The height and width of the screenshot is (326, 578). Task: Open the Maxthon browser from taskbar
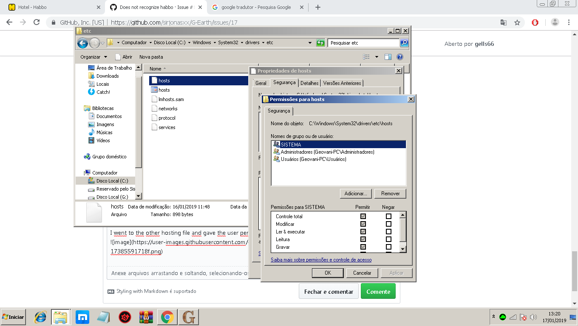pos(82,316)
